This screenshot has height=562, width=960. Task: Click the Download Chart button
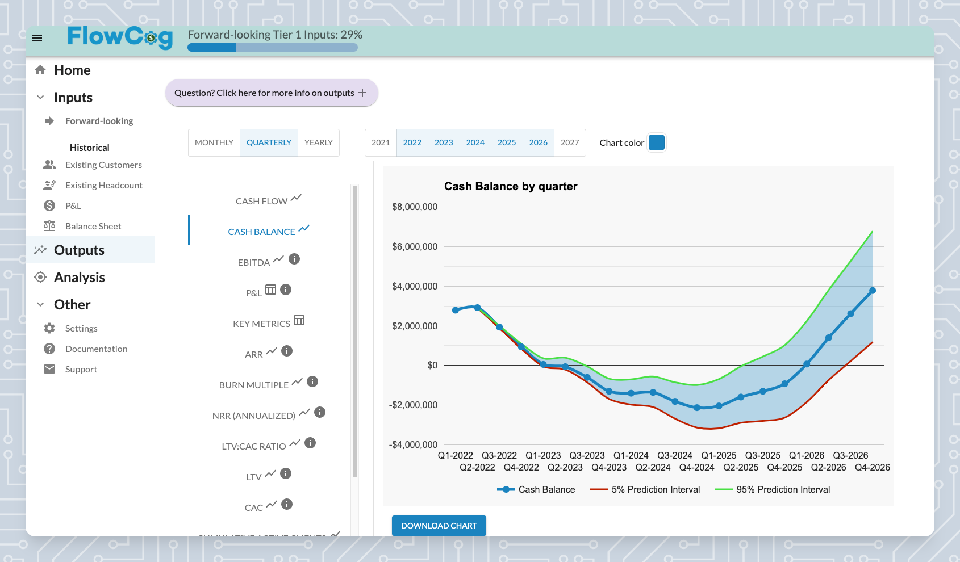coord(439,526)
